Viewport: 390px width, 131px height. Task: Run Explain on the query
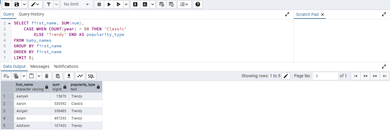coord(135,4)
